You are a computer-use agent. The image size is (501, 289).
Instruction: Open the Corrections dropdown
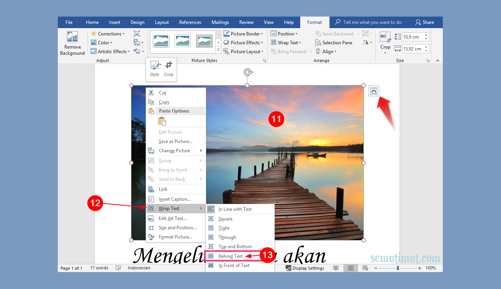coord(108,34)
